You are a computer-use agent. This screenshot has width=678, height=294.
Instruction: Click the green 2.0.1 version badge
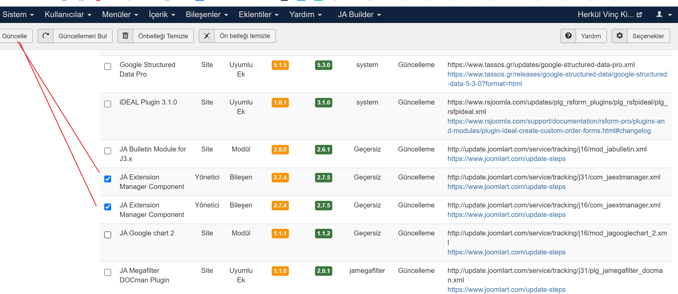(323, 271)
